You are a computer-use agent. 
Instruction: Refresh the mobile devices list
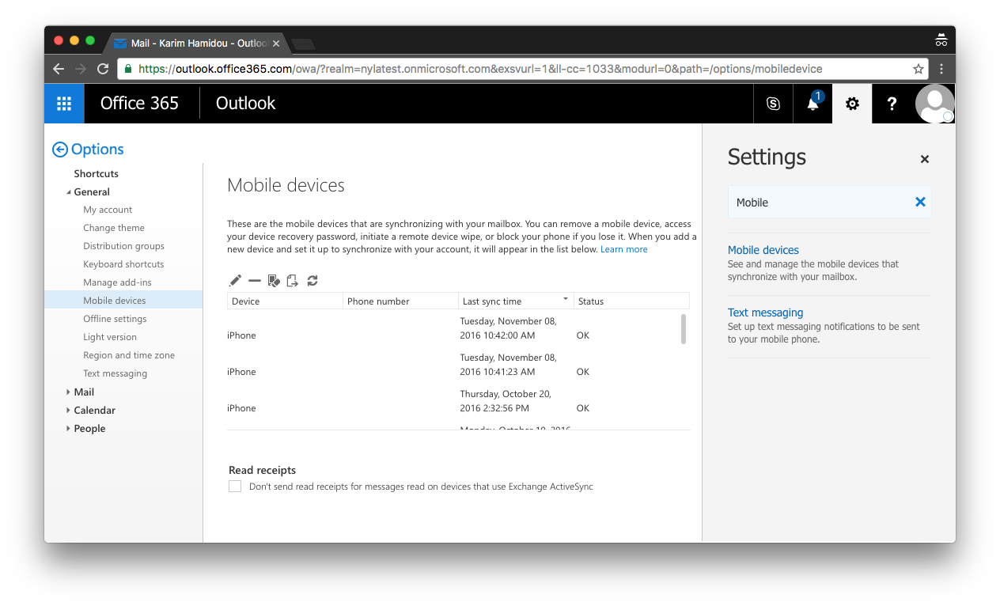(x=312, y=280)
